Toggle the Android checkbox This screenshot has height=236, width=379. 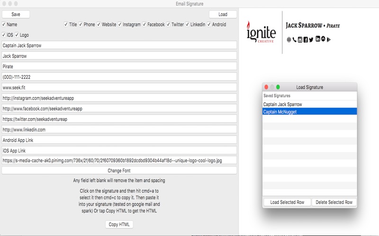pos(208,25)
